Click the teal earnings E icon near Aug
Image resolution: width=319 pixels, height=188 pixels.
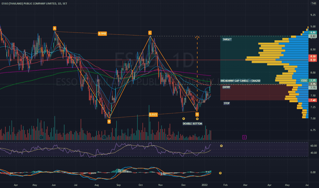pos(104,137)
